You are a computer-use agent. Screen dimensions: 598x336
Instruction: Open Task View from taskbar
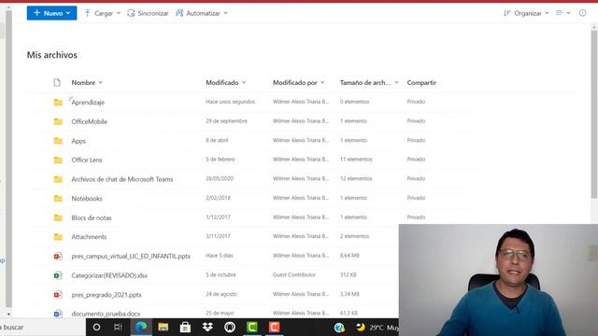(119, 328)
